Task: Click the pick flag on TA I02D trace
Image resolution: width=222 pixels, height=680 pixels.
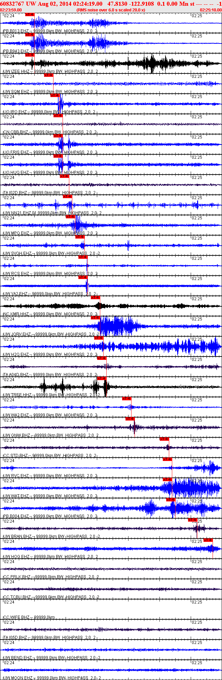Action: click(x=65, y=176)
